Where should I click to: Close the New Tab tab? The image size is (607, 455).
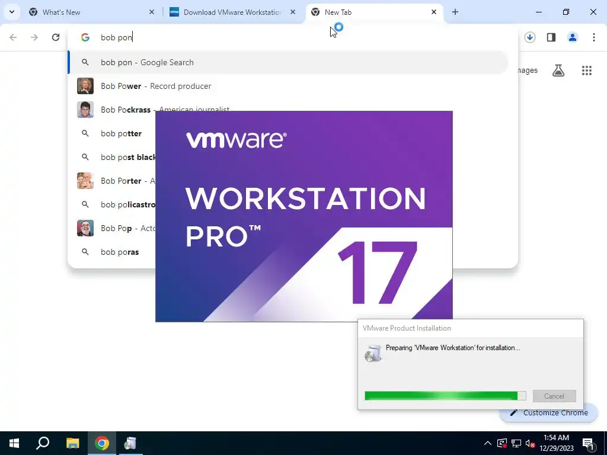coord(434,12)
